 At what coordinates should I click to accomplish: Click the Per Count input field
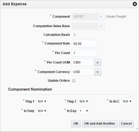[85, 53]
